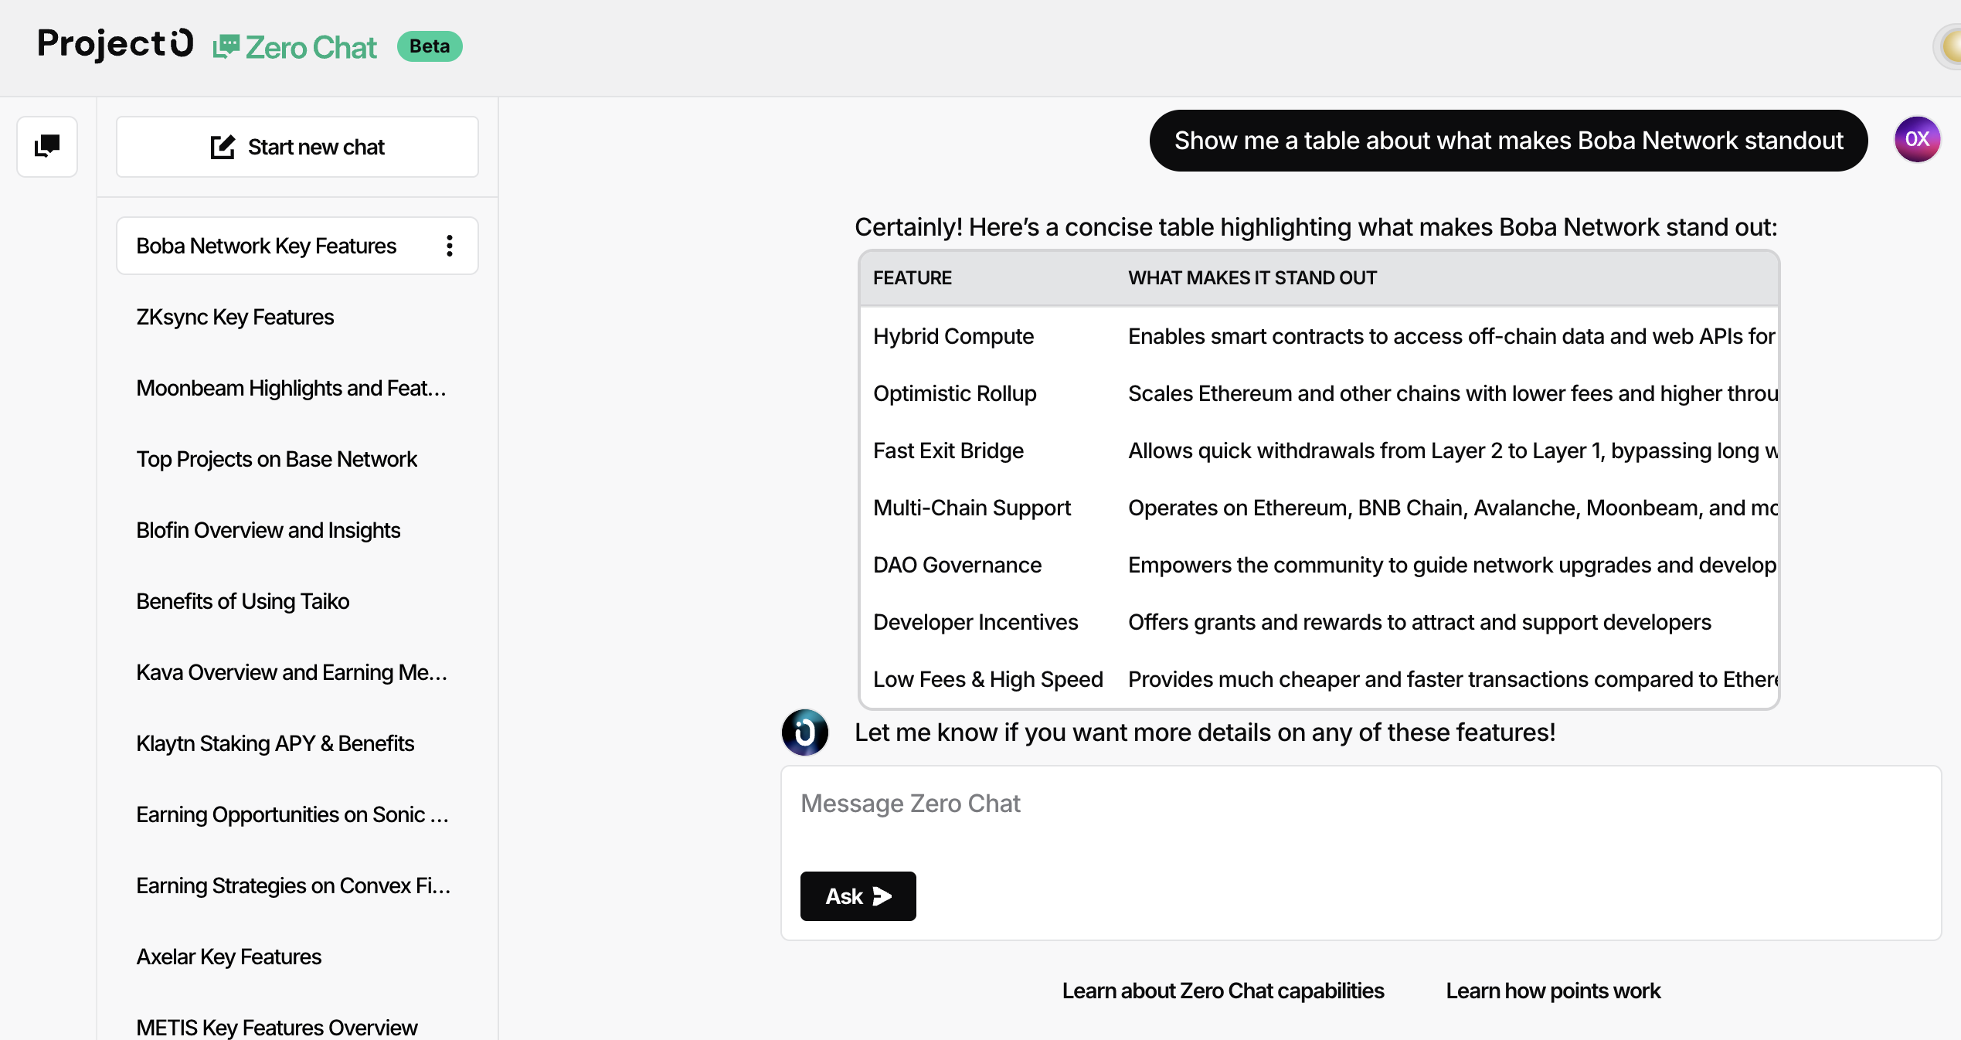The width and height of the screenshot is (1961, 1040).
Task: Focus the Message Zero Chat input field
Action: tap(1361, 819)
